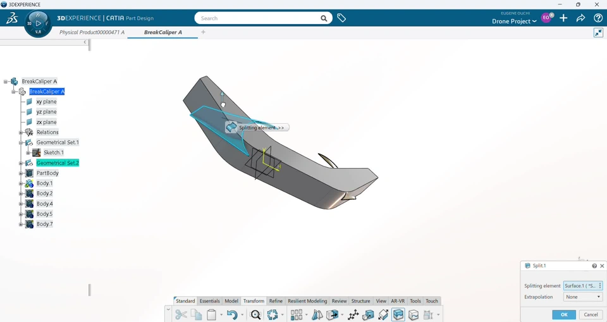Switch to the Model tab
This screenshot has height=322, width=607.
[231, 301]
